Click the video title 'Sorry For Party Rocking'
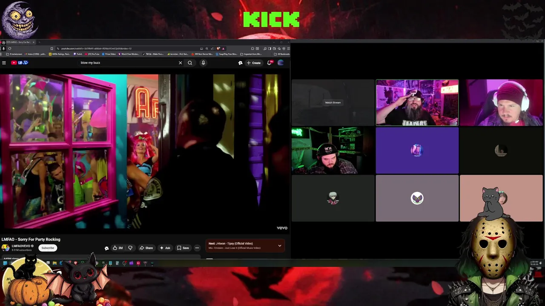Viewport: 545px width, 306px height. pos(31,239)
